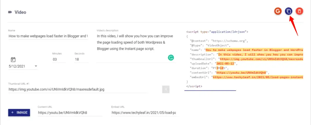This screenshot has width=311, height=125.
Task: Click the highlighted contentUrl youtu.be value
Action: pos(241,73)
